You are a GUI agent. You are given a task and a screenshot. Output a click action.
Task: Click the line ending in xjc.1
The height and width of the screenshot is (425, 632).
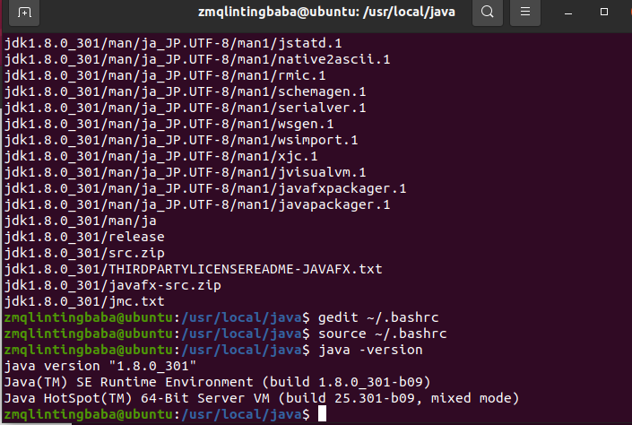pyautogui.click(x=160, y=156)
